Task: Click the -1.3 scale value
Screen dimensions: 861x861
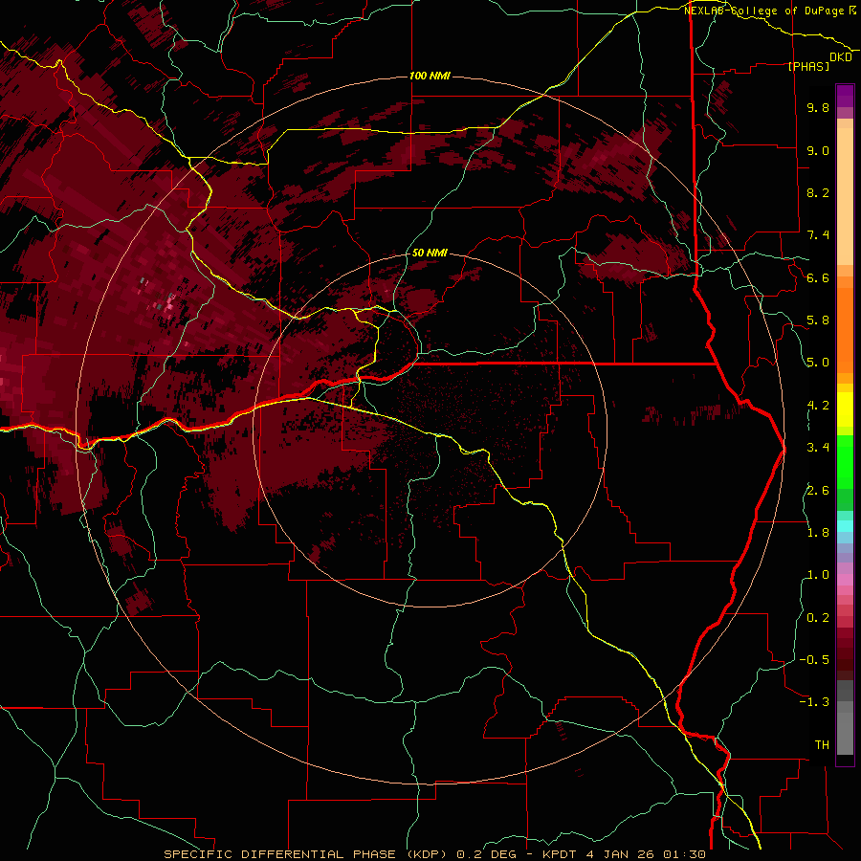Action: click(814, 702)
